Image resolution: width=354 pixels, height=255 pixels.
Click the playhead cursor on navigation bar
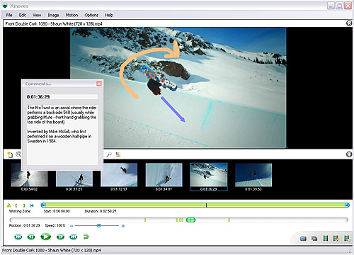point(190,220)
